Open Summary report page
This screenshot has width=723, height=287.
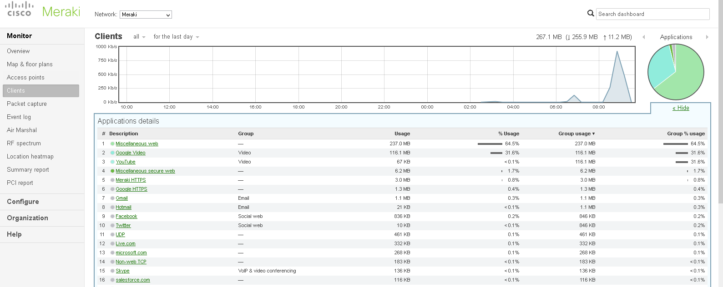28,170
